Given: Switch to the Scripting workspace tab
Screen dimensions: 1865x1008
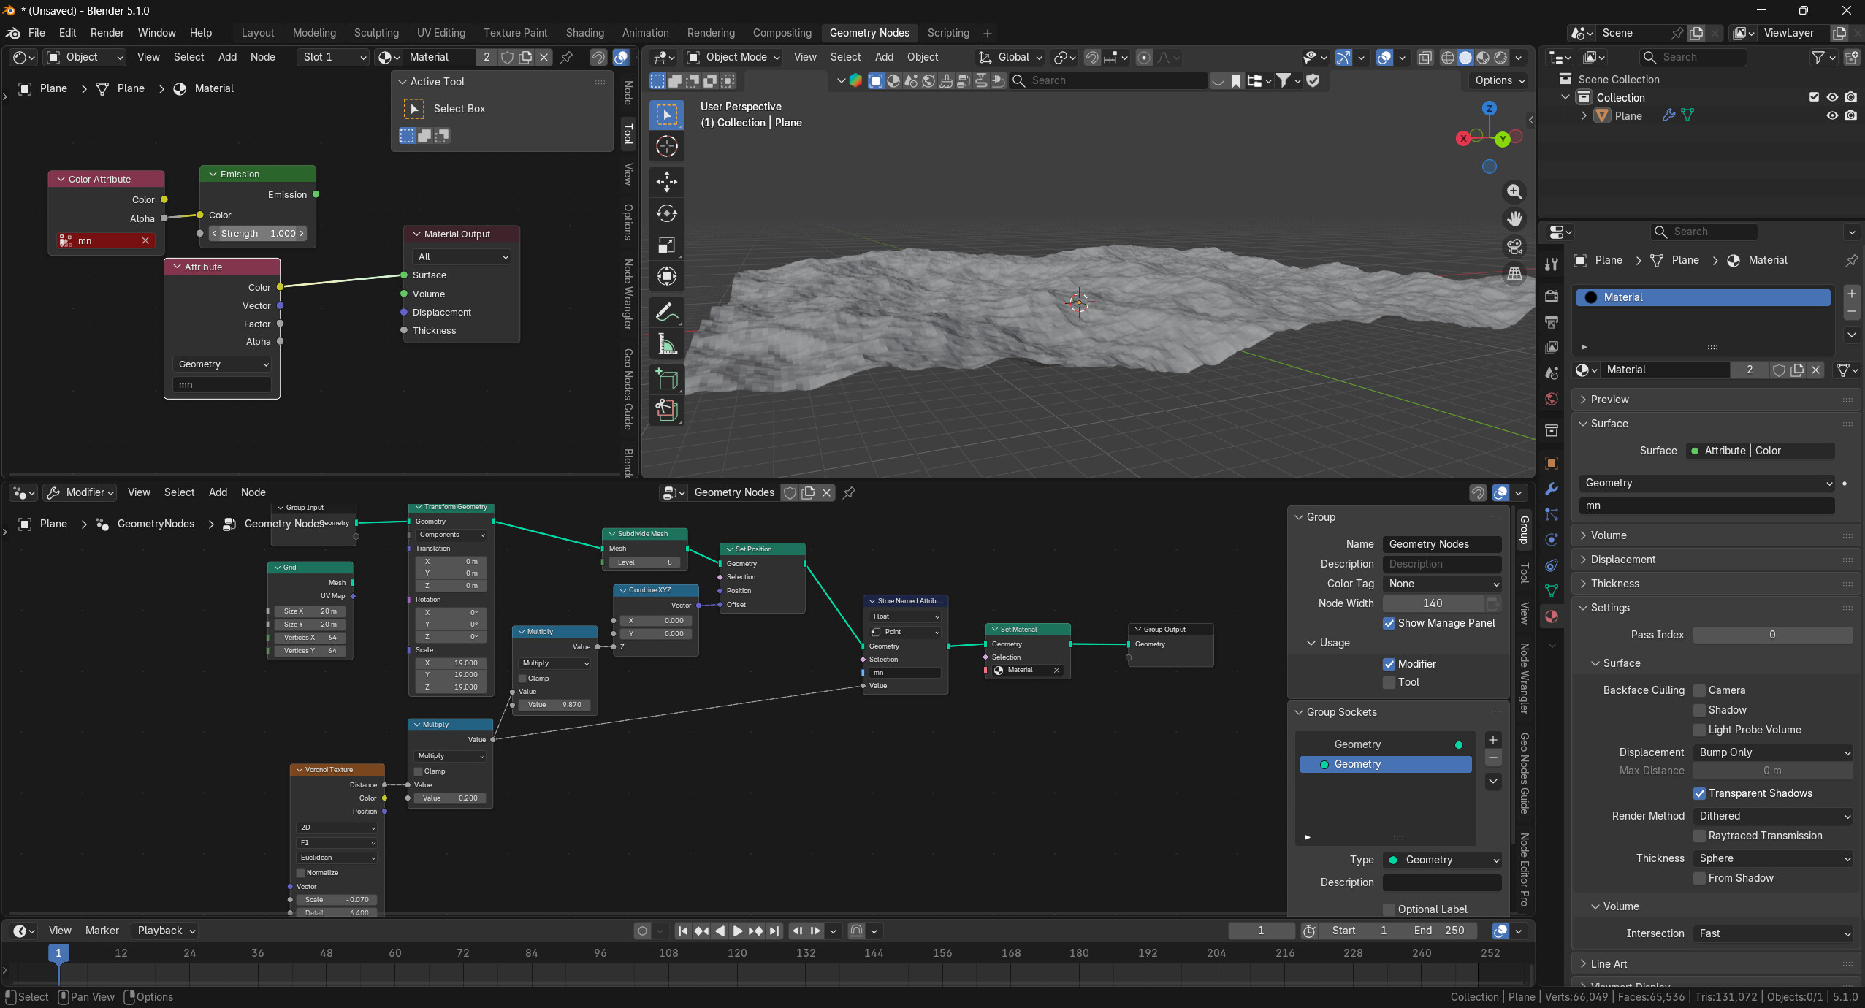Looking at the screenshot, I should [x=948, y=33].
